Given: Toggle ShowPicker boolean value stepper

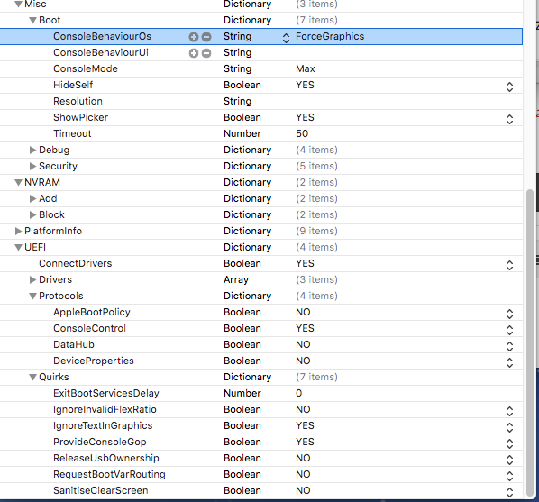Looking at the screenshot, I should pyautogui.click(x=509, y=119).
